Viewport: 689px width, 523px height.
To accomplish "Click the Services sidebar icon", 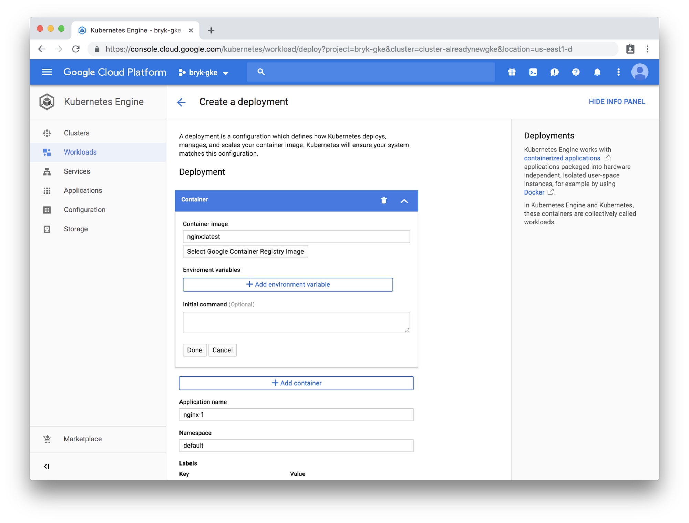I will 47,171.
